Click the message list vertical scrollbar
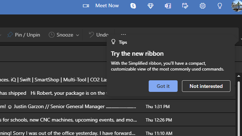Image resolution: width=242 pixels, height=136 pixels. pyautogui.click(x=239, y=108)
